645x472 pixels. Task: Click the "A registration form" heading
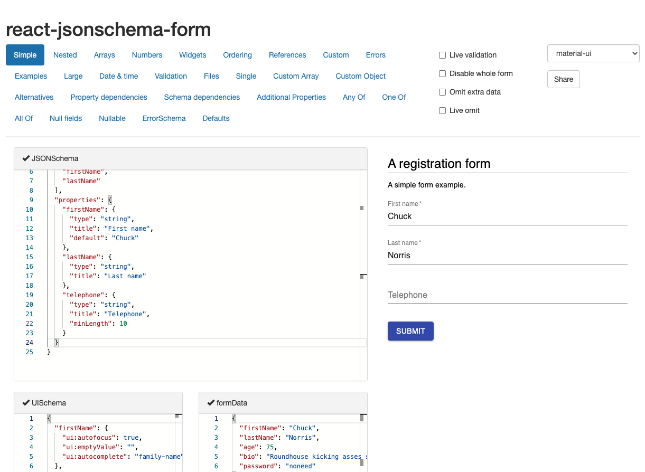[x=439, y=164]
